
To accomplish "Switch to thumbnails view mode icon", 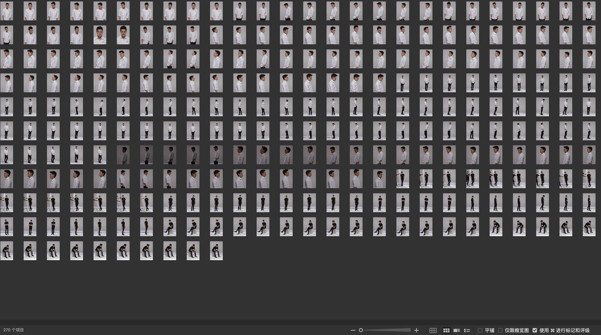I will (446, 330).
